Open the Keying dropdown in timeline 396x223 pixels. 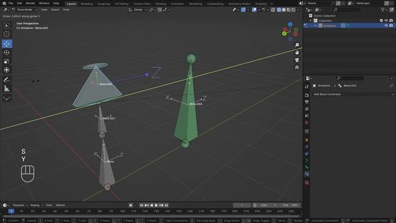click(x=37, y=205)
